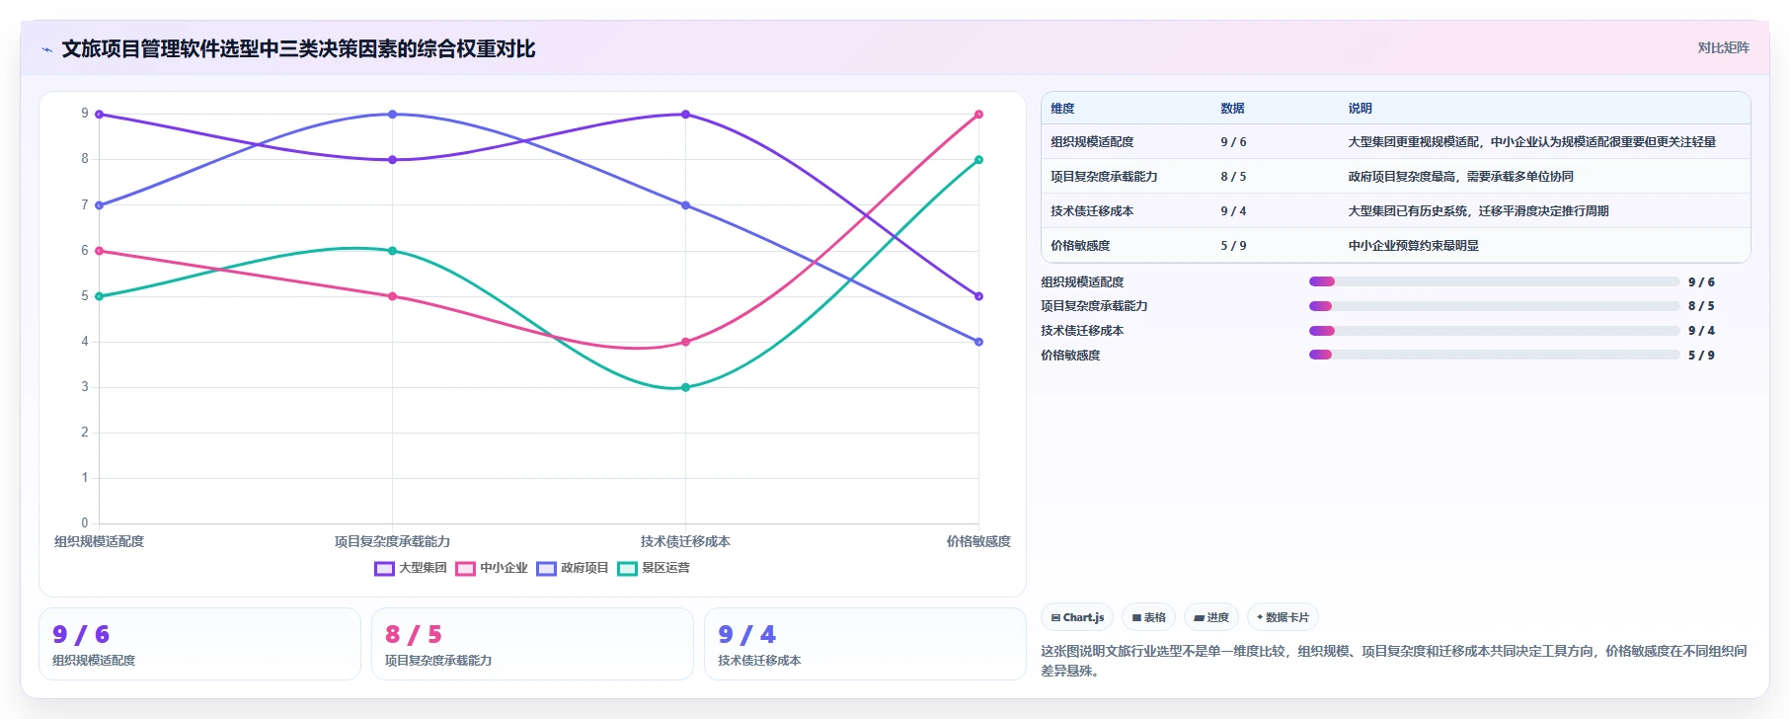
Task: Open the 9 / 4 技术债迁移成本 card
Action: pyautogui.click(x=865, y=644)
